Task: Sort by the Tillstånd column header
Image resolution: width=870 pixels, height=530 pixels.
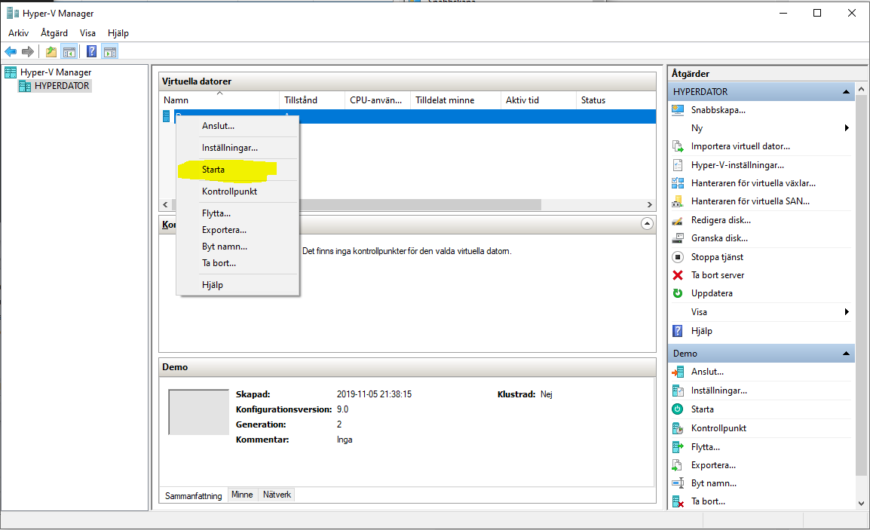Action: [x=312, y=100]
